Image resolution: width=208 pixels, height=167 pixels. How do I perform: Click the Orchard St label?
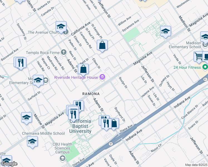164,81
